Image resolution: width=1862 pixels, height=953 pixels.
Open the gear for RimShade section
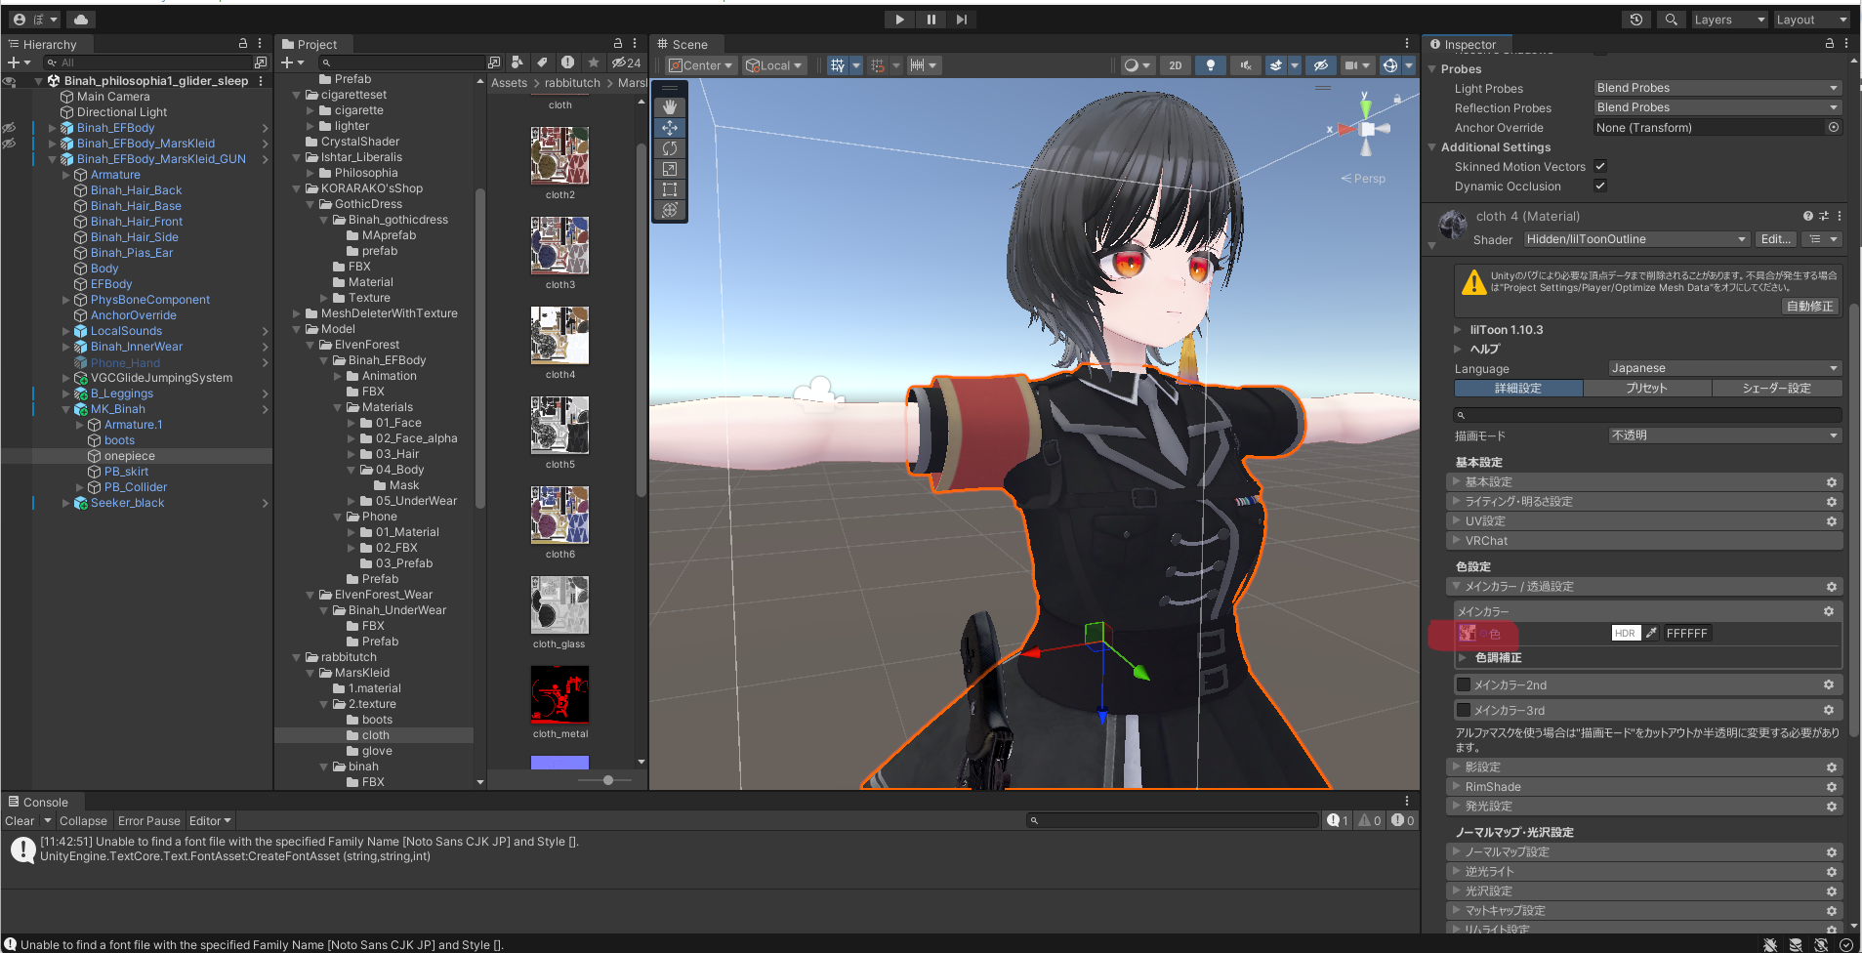1832,787
